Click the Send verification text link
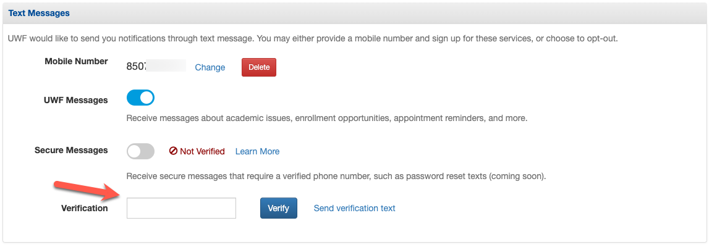717x247 pixels. click(x=354, y=208)
